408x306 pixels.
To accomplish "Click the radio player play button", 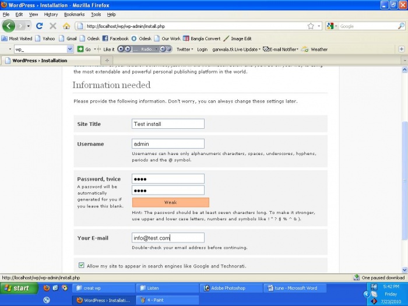I will 128,49.
